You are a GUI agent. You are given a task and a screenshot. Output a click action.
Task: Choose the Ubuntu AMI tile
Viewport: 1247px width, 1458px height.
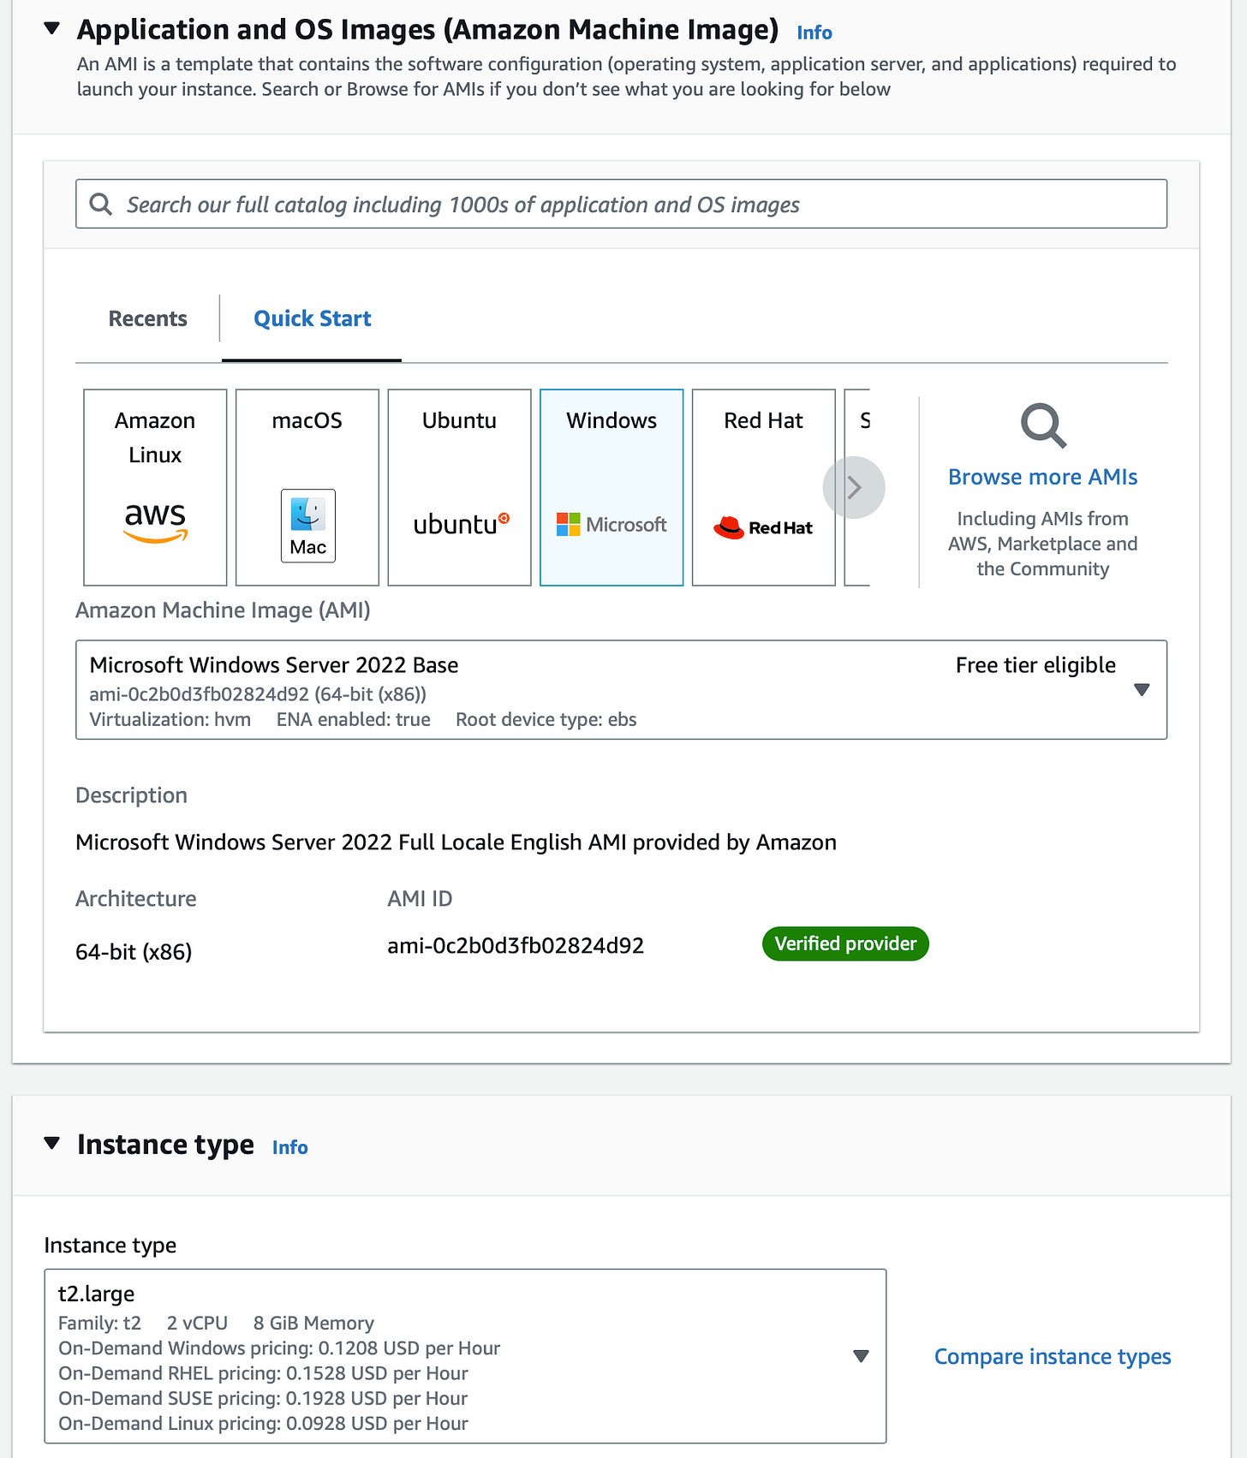pyautogui.click(x=459, y=487)
